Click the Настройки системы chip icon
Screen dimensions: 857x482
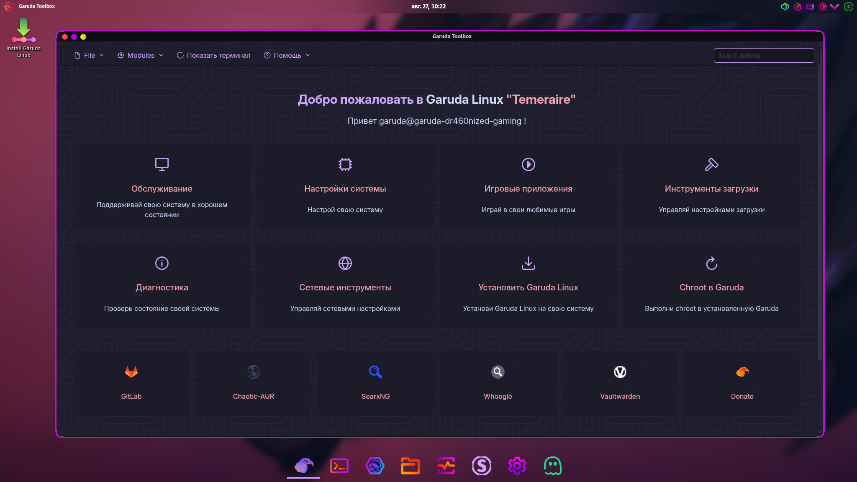[x=345, y=164]
